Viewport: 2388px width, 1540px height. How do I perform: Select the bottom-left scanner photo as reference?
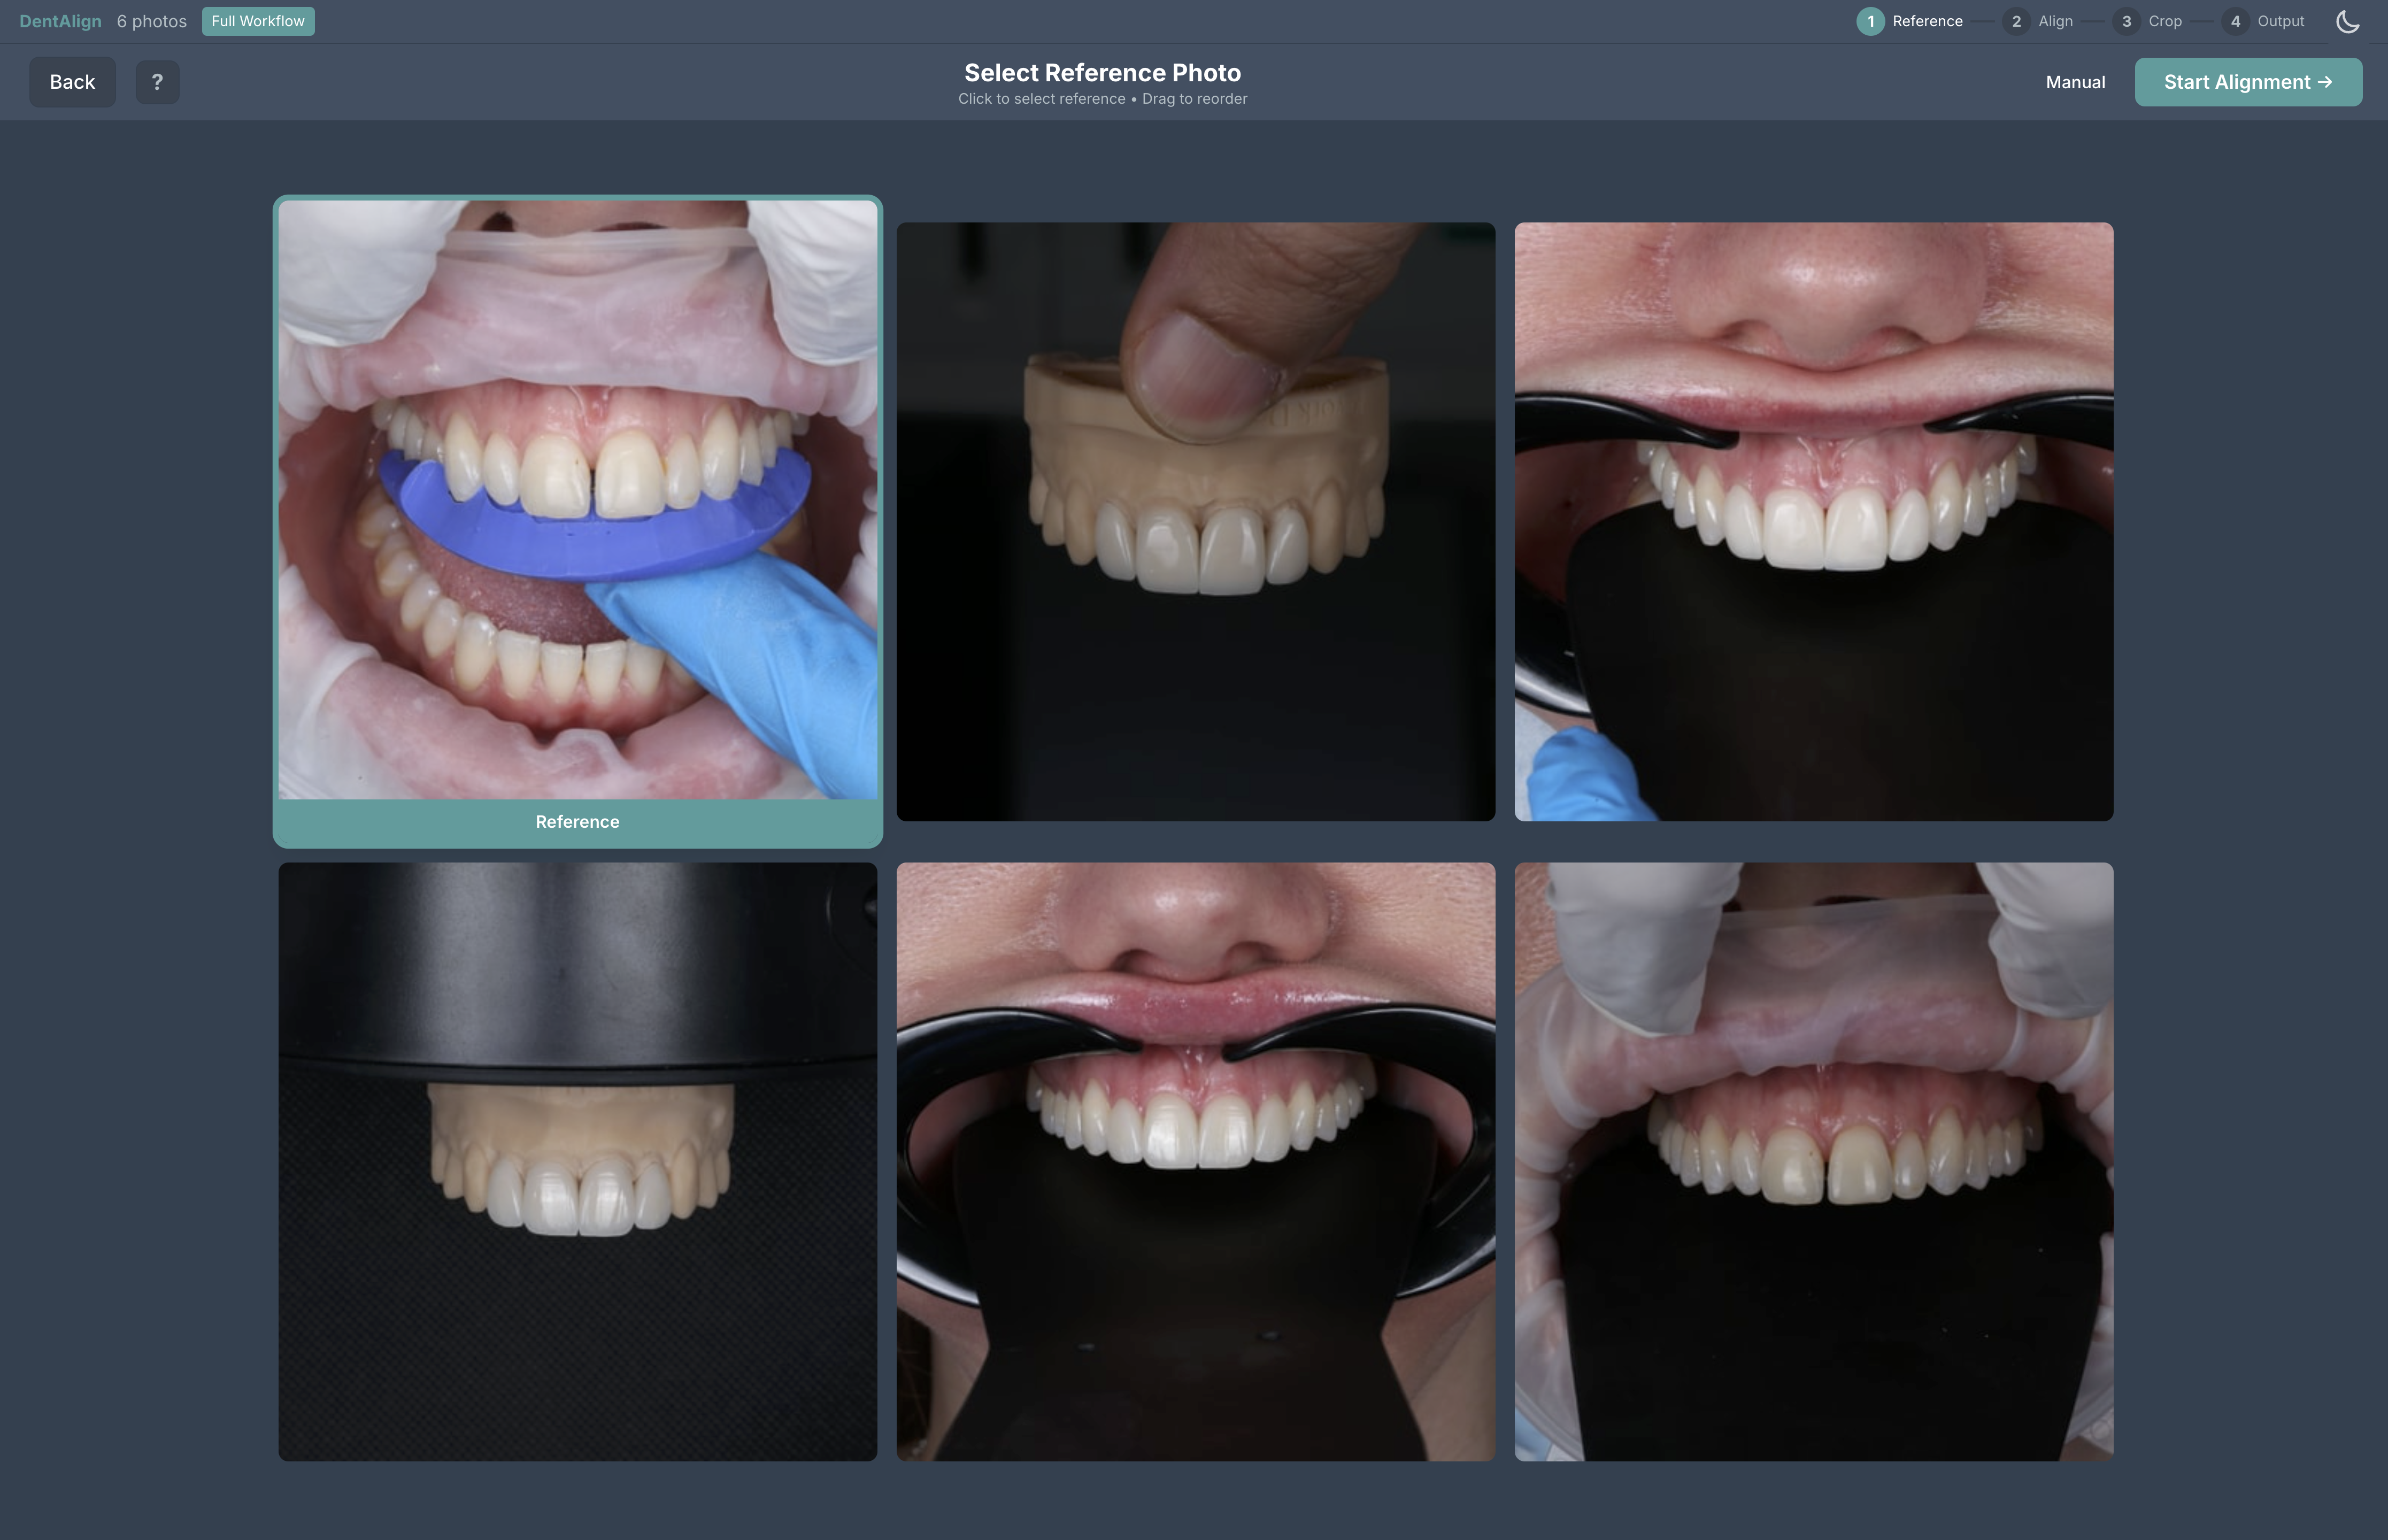pyautogui.click(x=578, y=1161)
